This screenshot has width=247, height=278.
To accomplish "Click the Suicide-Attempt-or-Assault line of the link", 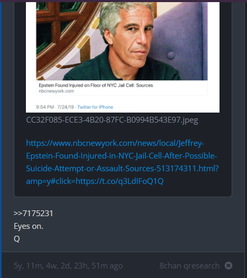I will pyautogui.click(x=122, y=169).
